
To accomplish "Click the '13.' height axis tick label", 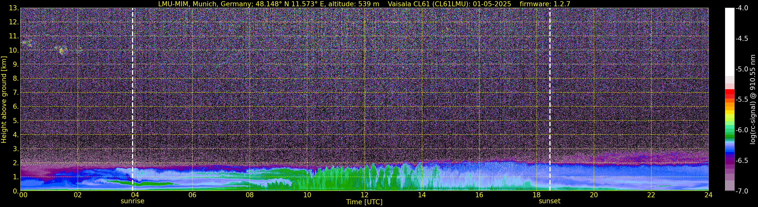I will 14,8.
